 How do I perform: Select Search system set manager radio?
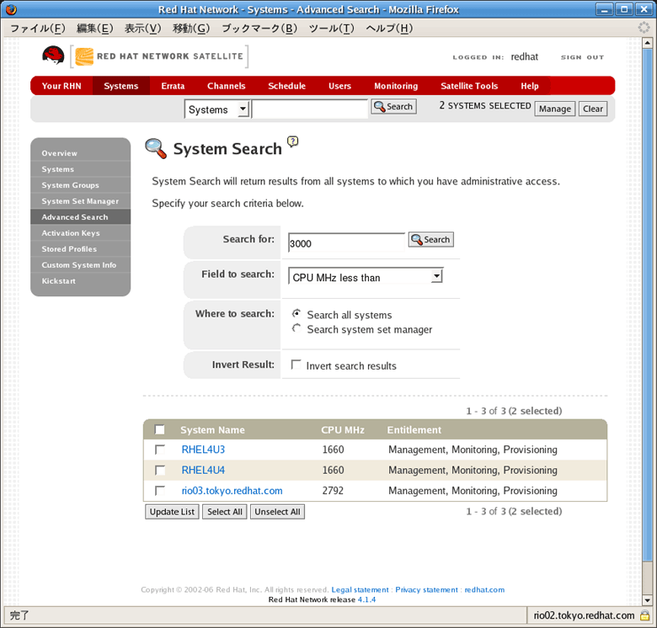296,328
